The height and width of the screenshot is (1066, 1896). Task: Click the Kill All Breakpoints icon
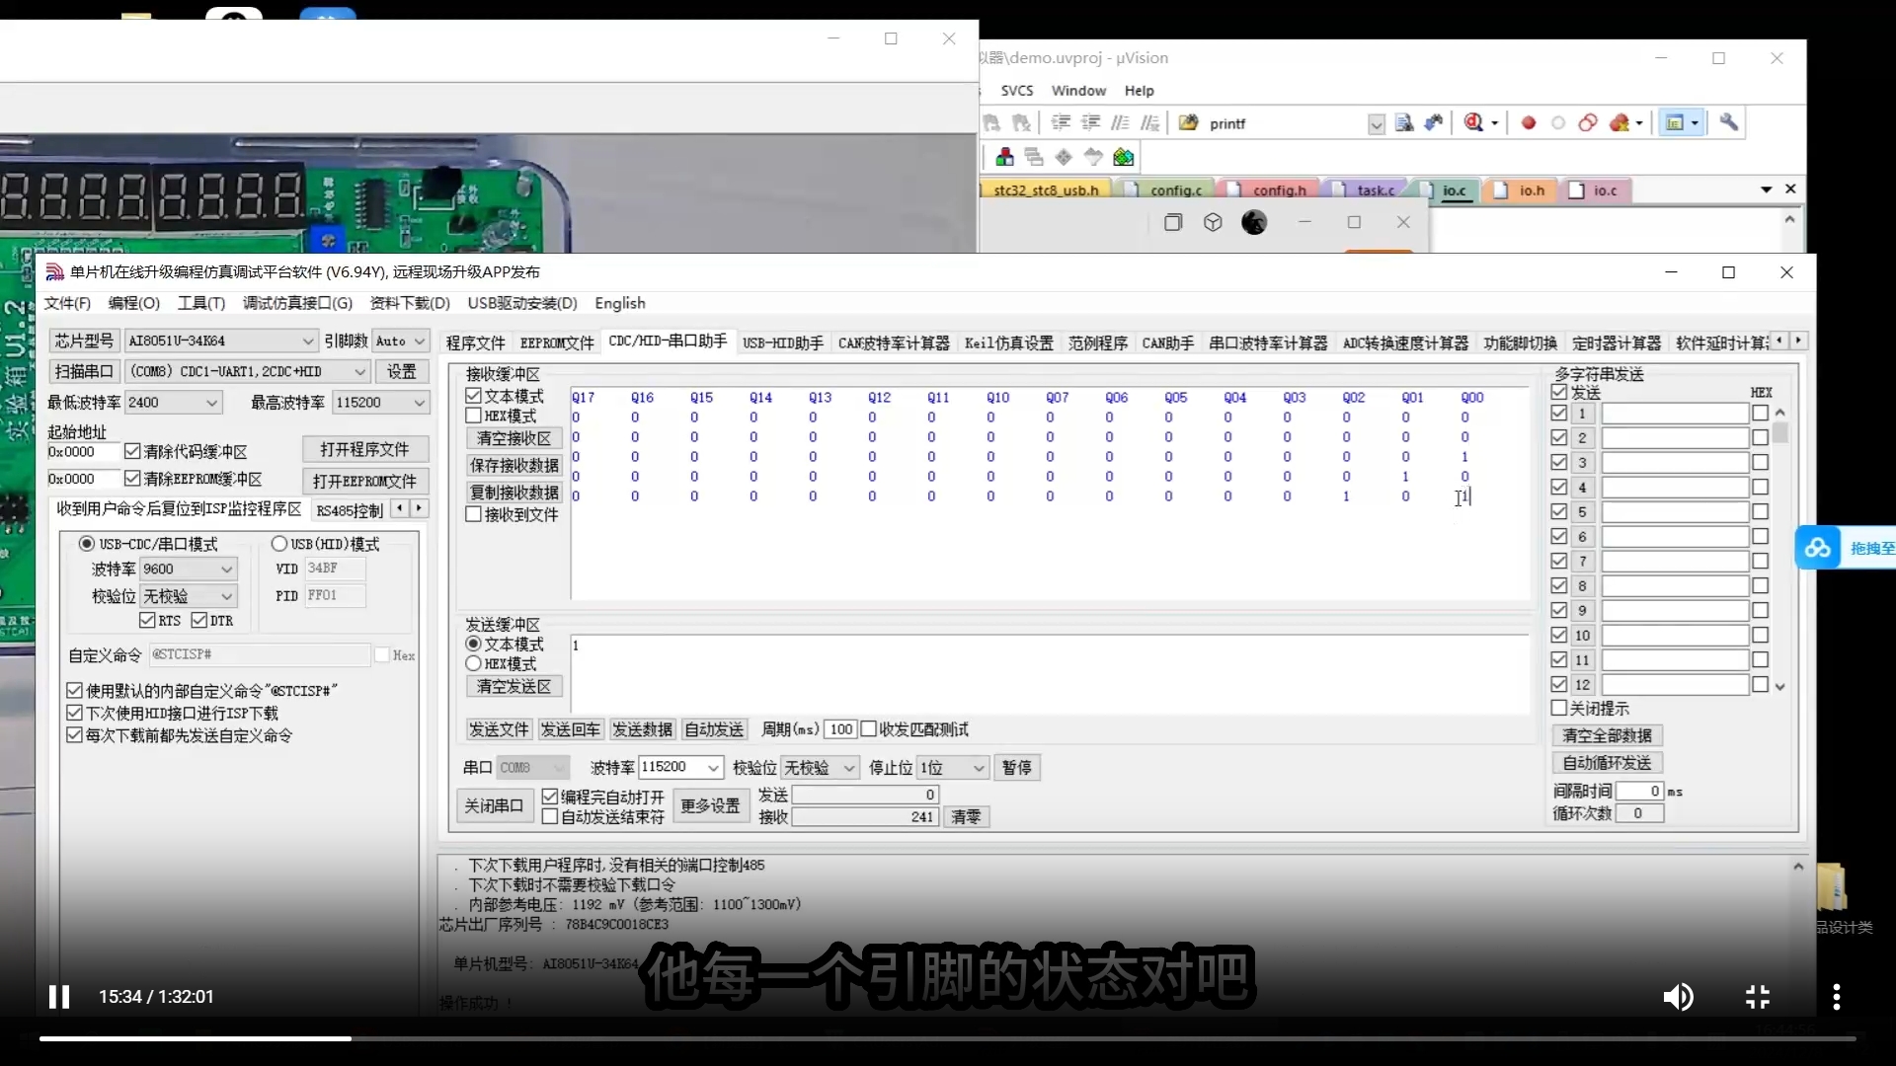point(1619,123)
